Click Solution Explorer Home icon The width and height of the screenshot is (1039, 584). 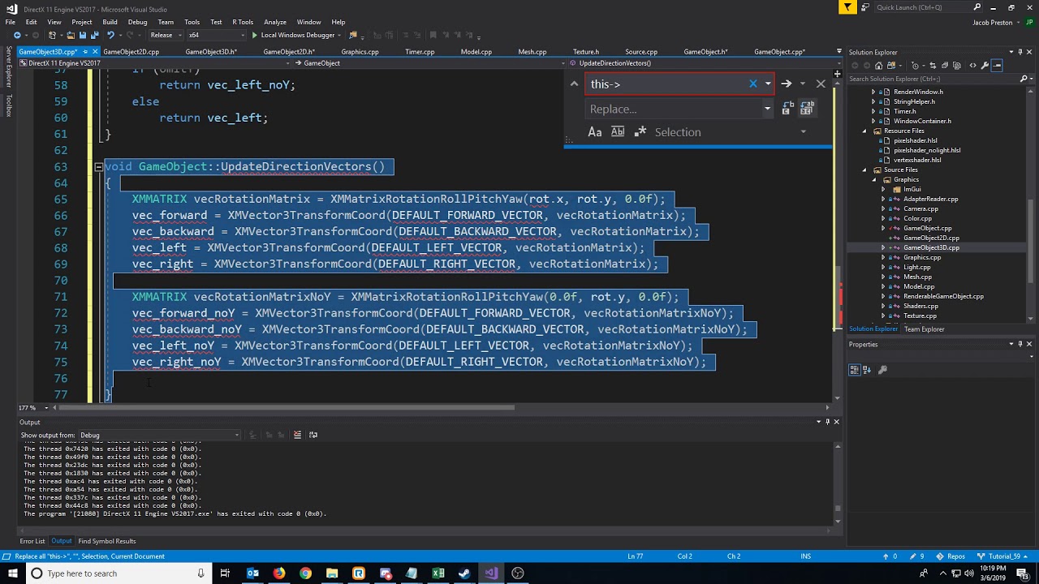(x=878, y=66)
